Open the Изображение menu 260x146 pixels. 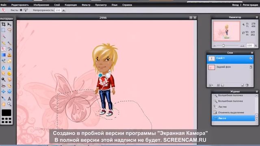click(x=41, y=5)
